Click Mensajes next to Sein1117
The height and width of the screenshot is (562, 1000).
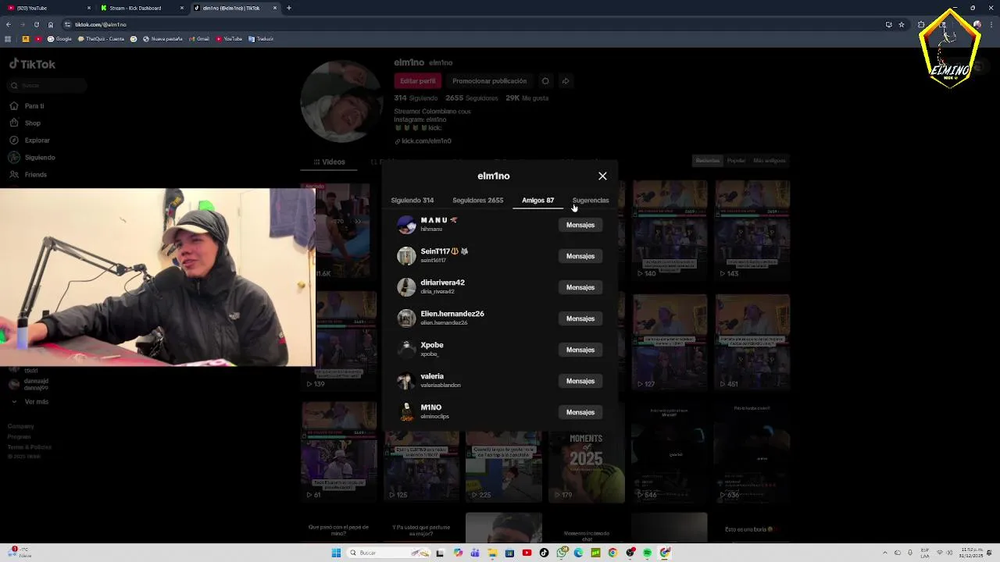click(x=580, y=256)
